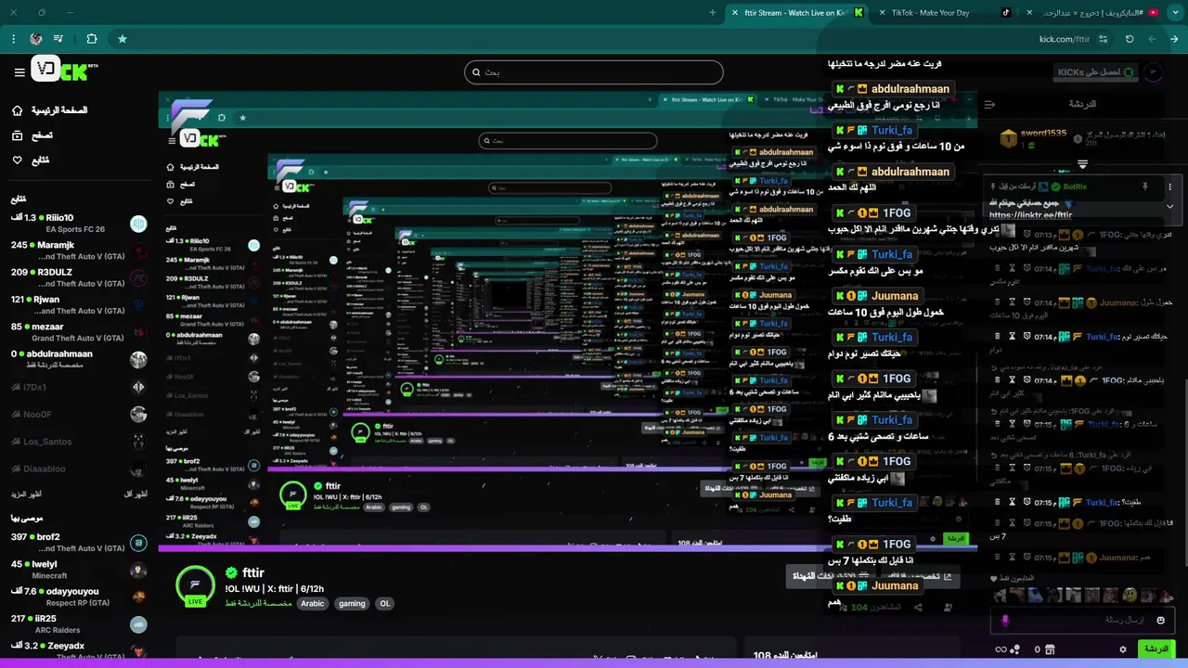Click the Get KICKs button

tap(1095, 72)
